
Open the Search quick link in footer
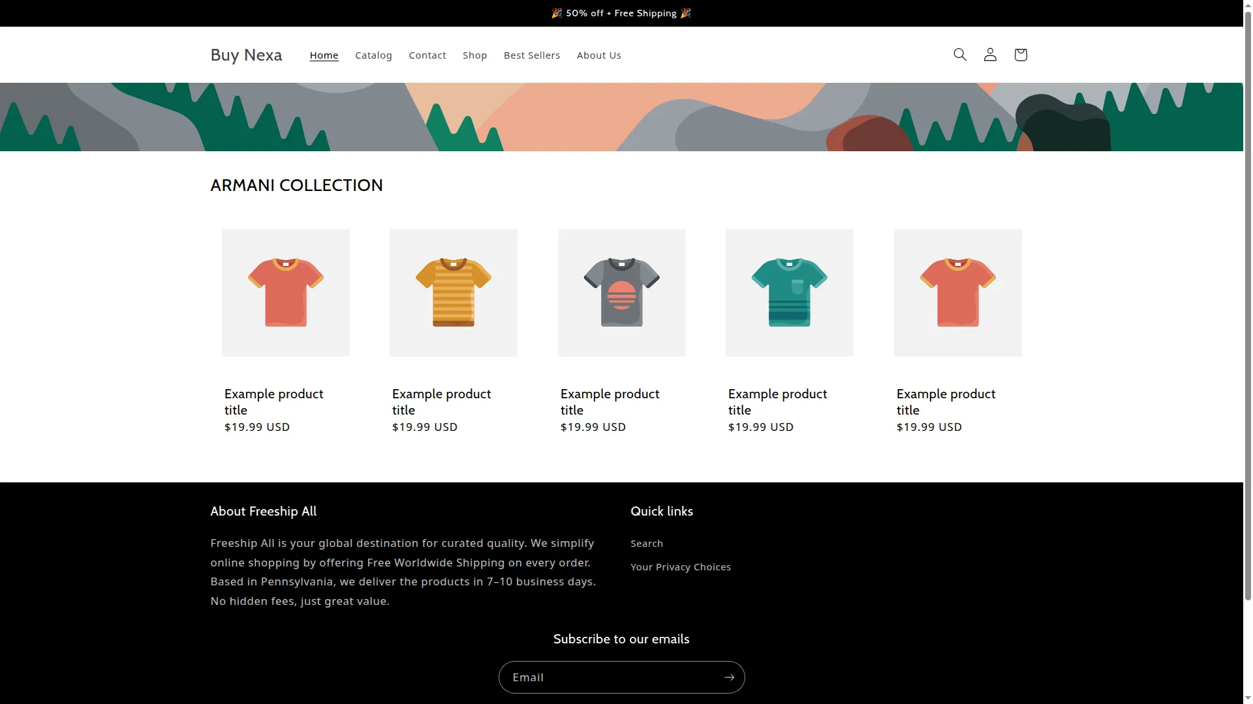tap(647, 544)
